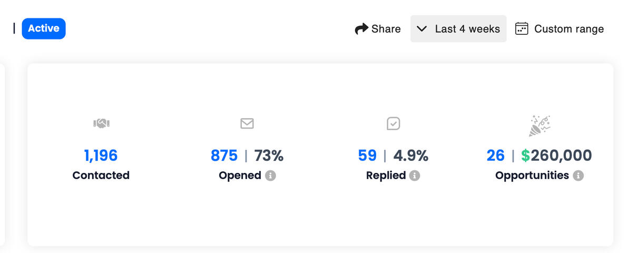Click the $260,000 opportunity value
The width and height of the screenshot is (627, 253).
[x=556, y=155]
